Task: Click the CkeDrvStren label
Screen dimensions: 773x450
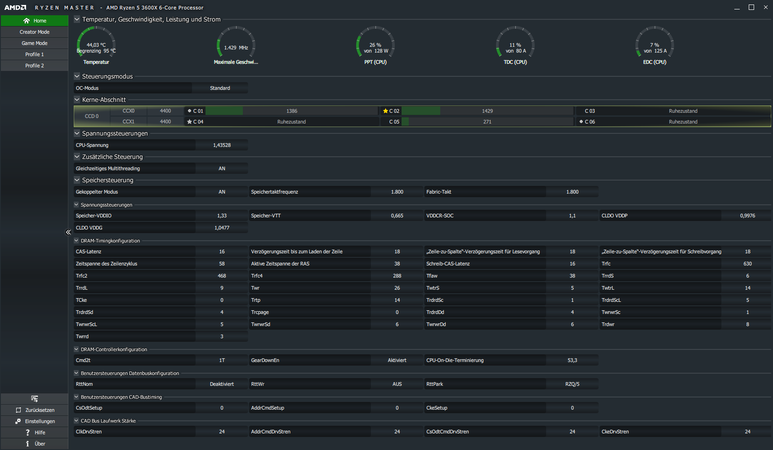Action: click(x=615, y=432)
